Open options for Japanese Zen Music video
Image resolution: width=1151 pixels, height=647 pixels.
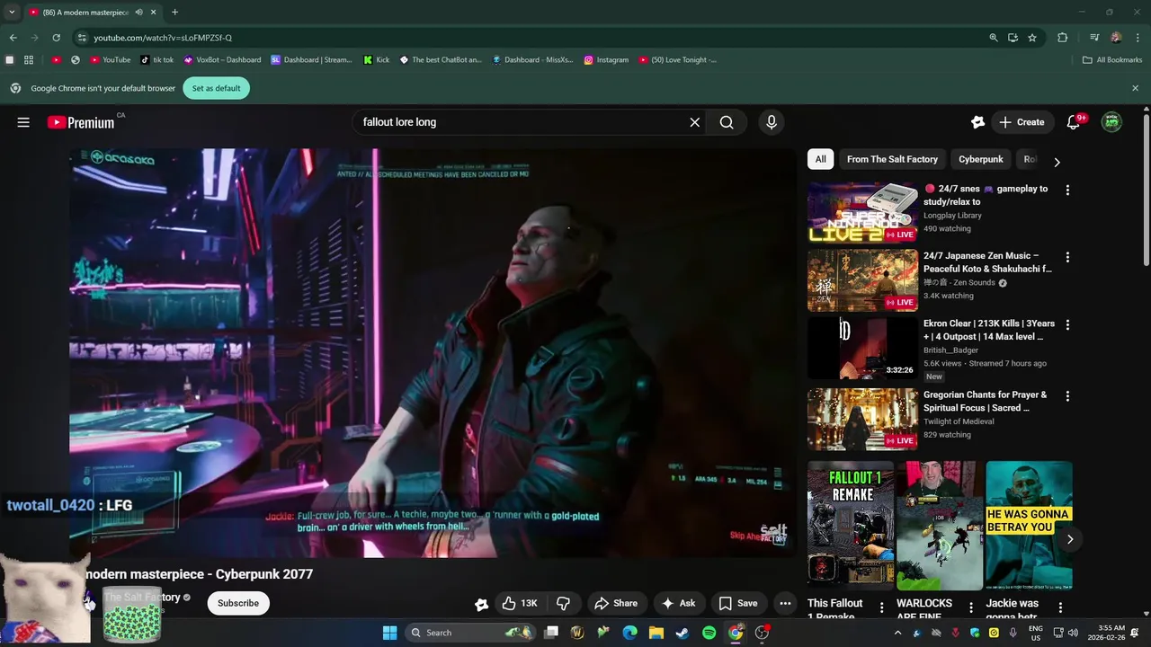1067,257
